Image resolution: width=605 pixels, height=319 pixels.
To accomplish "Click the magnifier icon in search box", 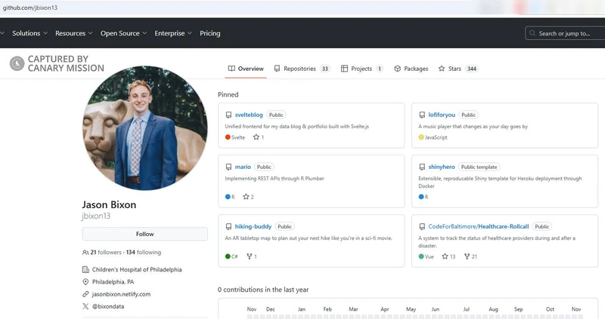I will 532,33.
